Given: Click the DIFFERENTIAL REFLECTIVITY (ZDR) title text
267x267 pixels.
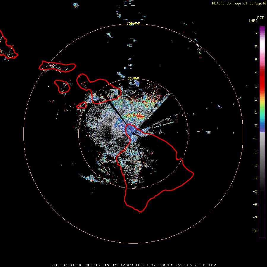Looking at the screenshot, I should point(93,265).
